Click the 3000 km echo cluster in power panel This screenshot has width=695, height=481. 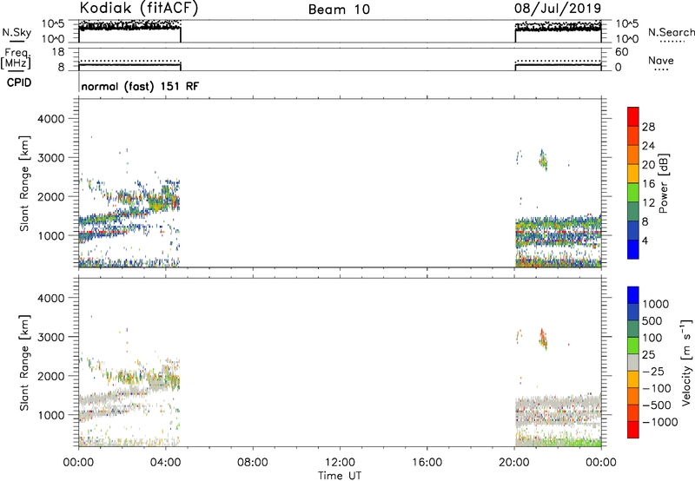pos(544,161)
